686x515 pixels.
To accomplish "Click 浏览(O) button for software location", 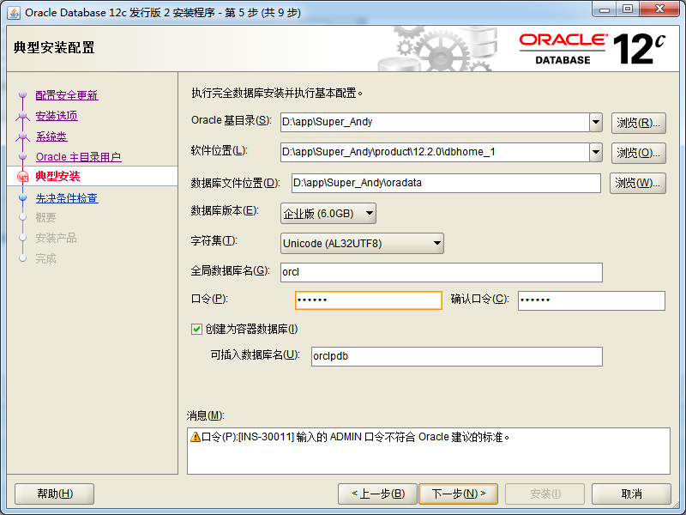I will coord(638,153).
